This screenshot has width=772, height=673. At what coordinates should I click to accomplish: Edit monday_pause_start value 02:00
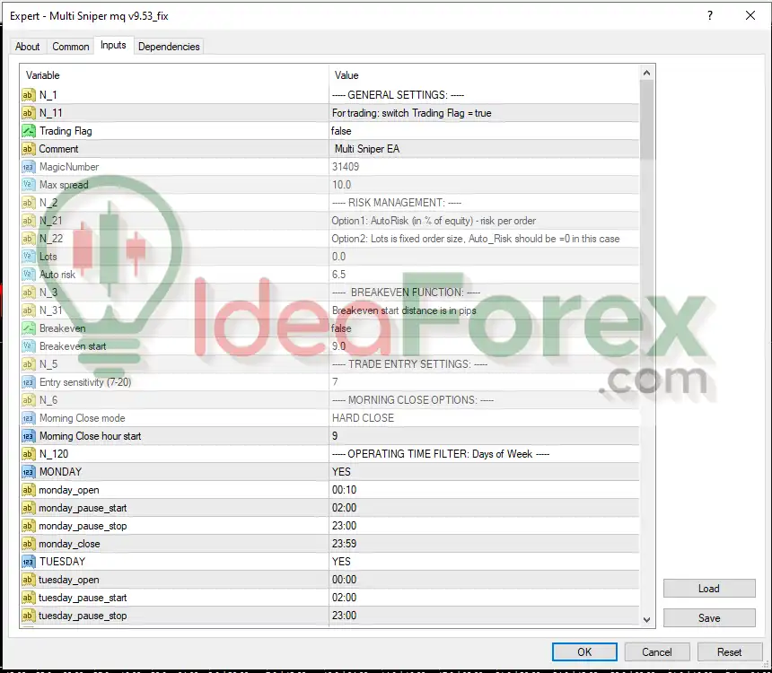point(484,508)
